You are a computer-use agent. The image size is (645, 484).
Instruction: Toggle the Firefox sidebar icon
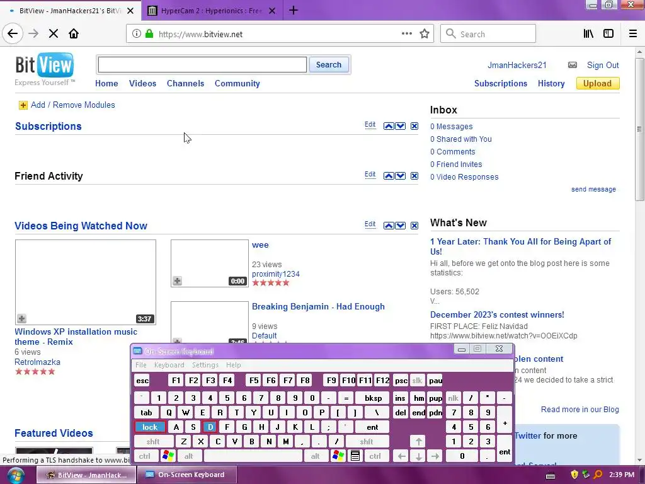[x=608, y=34]
